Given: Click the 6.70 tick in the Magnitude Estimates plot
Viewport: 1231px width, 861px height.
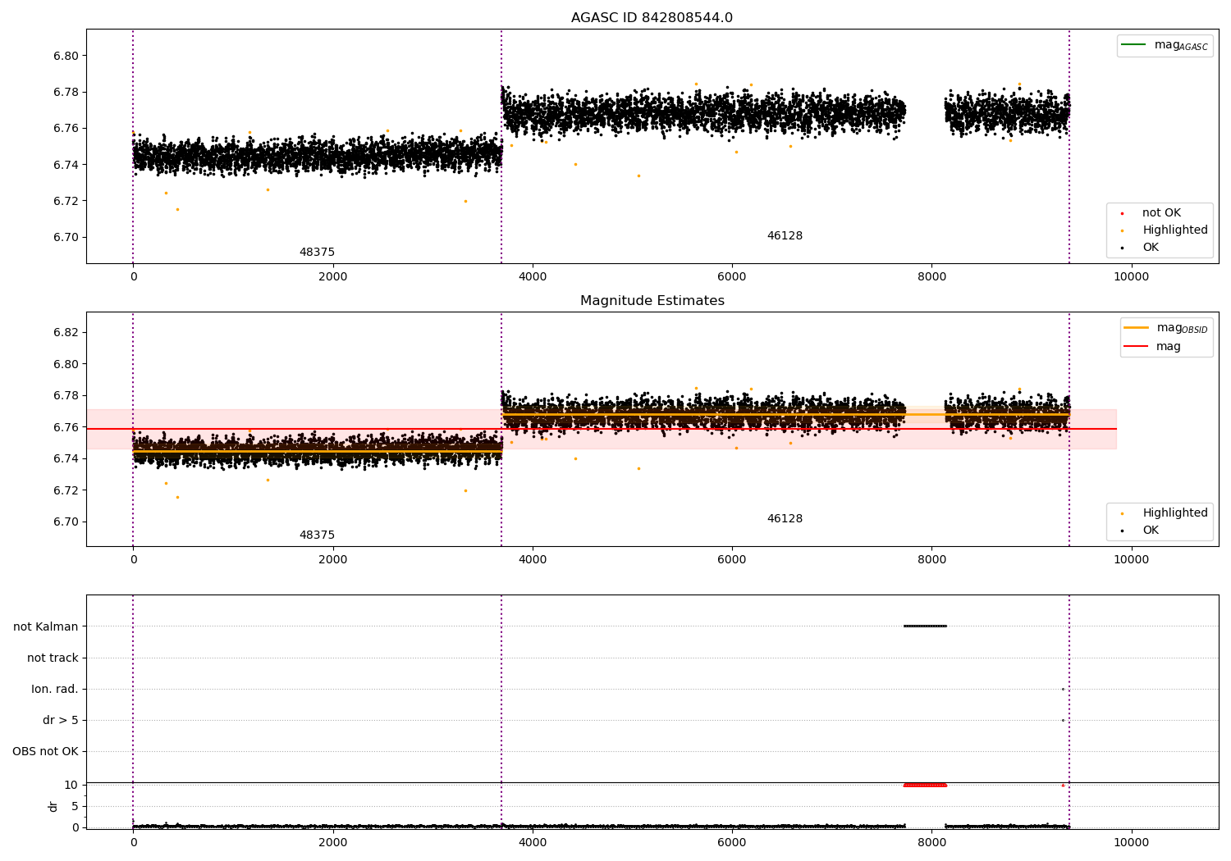Looking at the screenshot, I should pyautogui.click(x=66, y=522).
